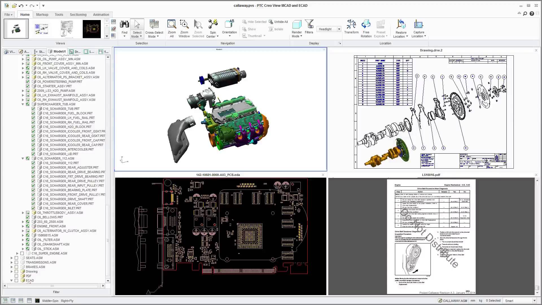Click the Render Mode cube icon
542x305 pixels.
click(297, 25)
